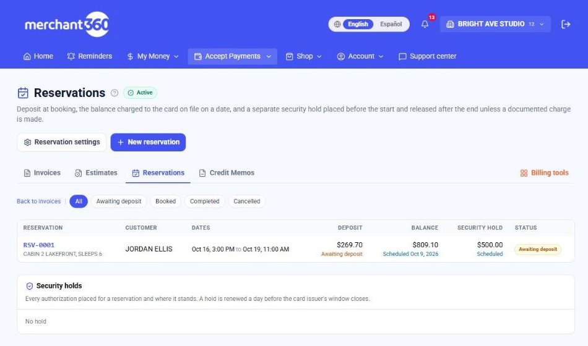Screen dimensions: 588x346
Task: Click the Active status badge
Action: pyautogui.click(x=141, y=93)
